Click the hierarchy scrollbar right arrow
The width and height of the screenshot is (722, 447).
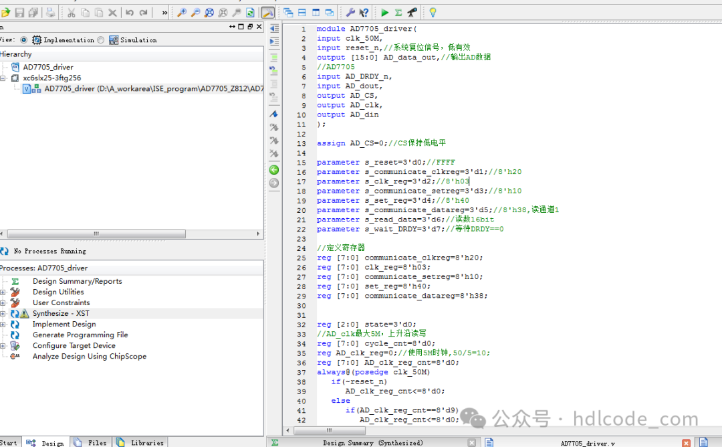point(258,234)
